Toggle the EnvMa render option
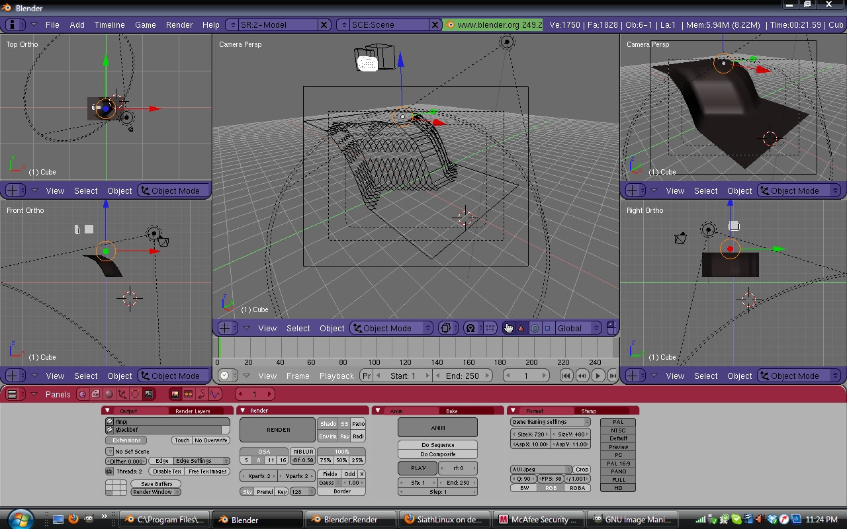The width and height of the screenshot is (847, 529). (x=328, y=436)
